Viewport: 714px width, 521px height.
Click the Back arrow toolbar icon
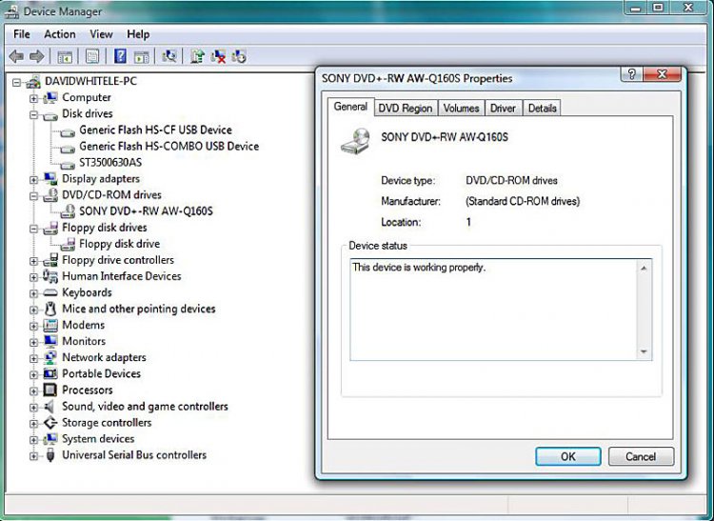point(16,56)
